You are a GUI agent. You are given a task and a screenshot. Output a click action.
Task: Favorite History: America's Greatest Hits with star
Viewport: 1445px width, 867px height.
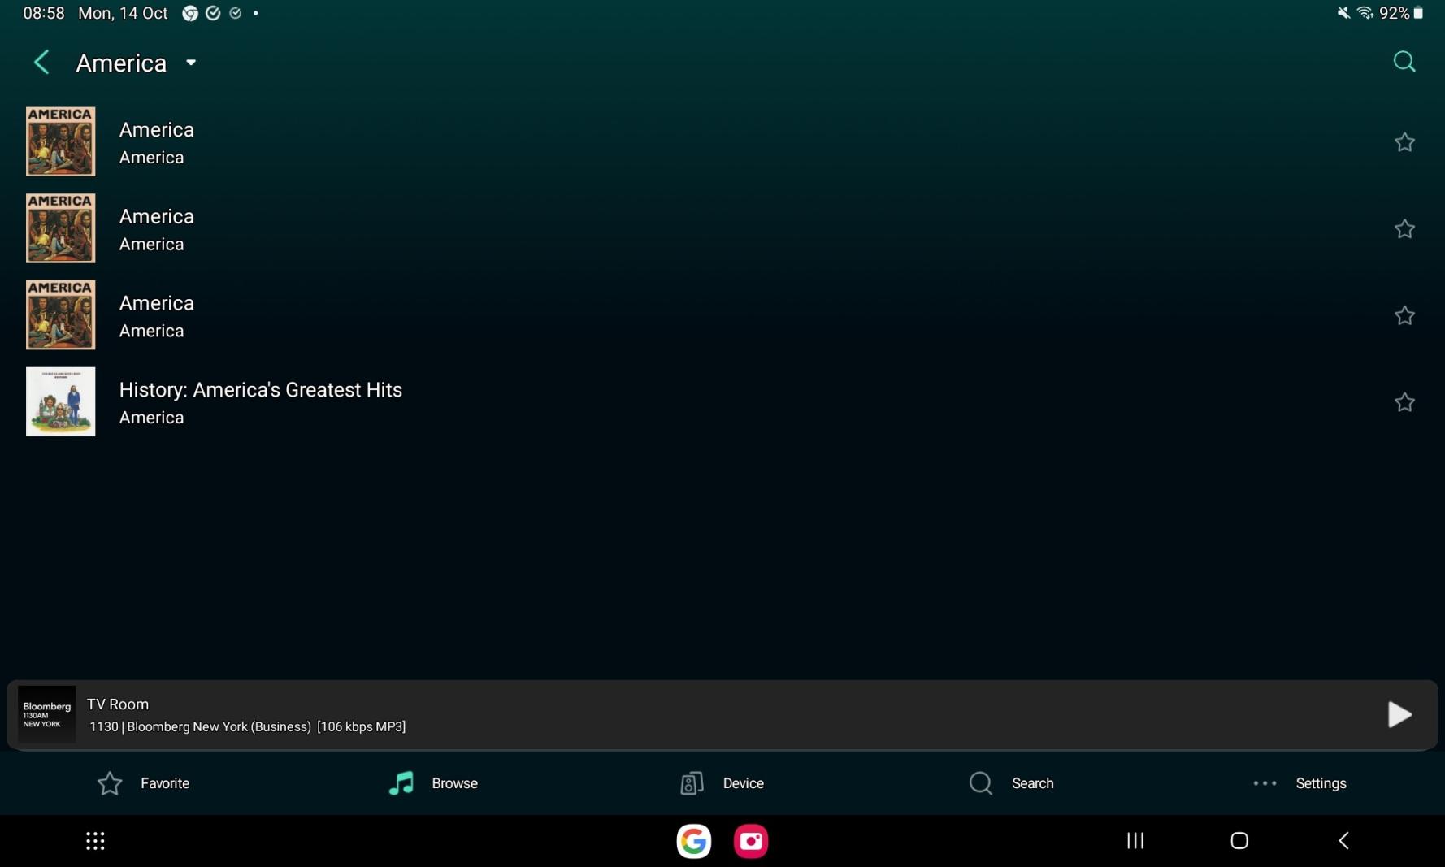pos(1404,402)
